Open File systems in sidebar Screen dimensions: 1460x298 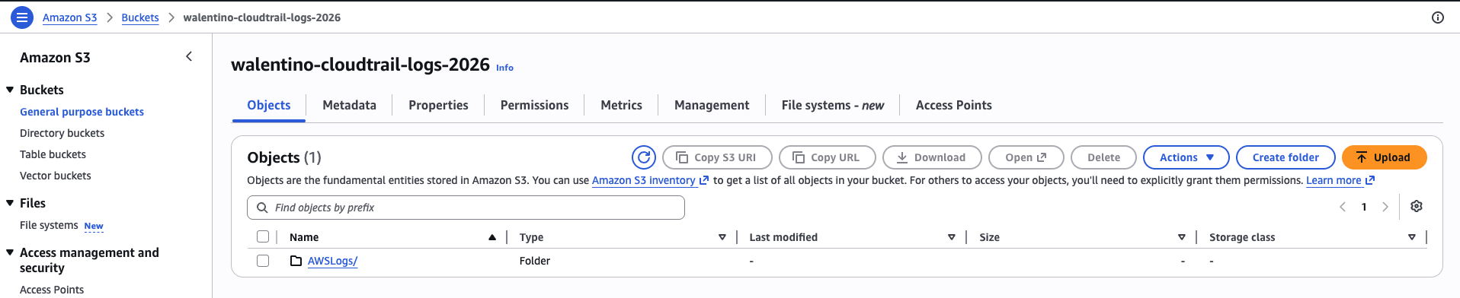49,225
